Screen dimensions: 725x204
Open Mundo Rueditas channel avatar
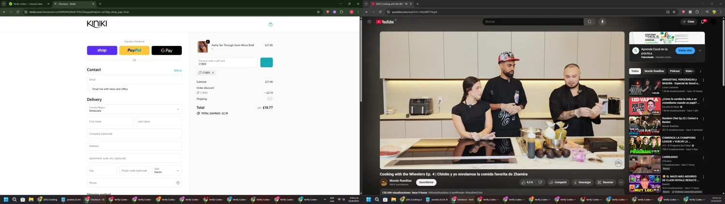(x=384, y=182)
